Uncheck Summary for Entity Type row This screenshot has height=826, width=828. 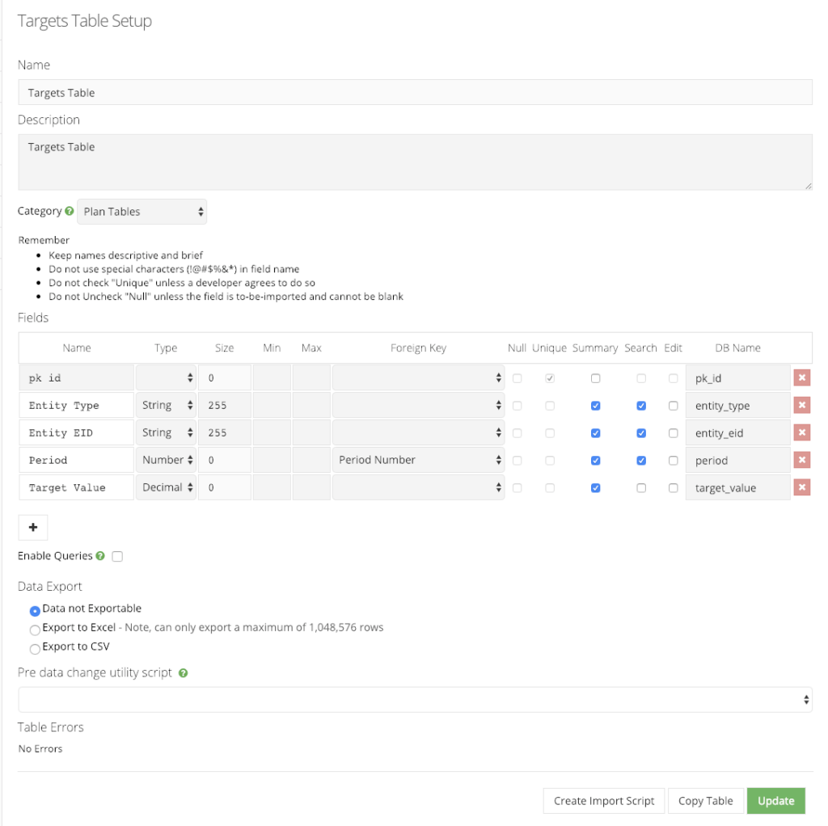pos(595,406)
